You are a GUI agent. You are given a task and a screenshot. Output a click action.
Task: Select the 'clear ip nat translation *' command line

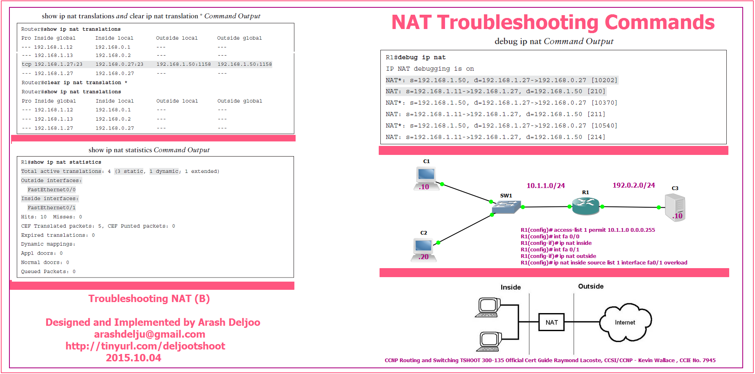[x=75, y=83]
